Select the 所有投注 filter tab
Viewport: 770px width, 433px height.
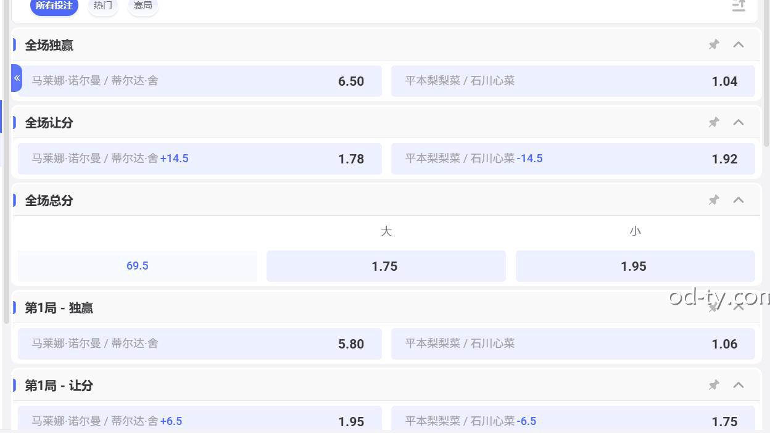click(54, 5)
